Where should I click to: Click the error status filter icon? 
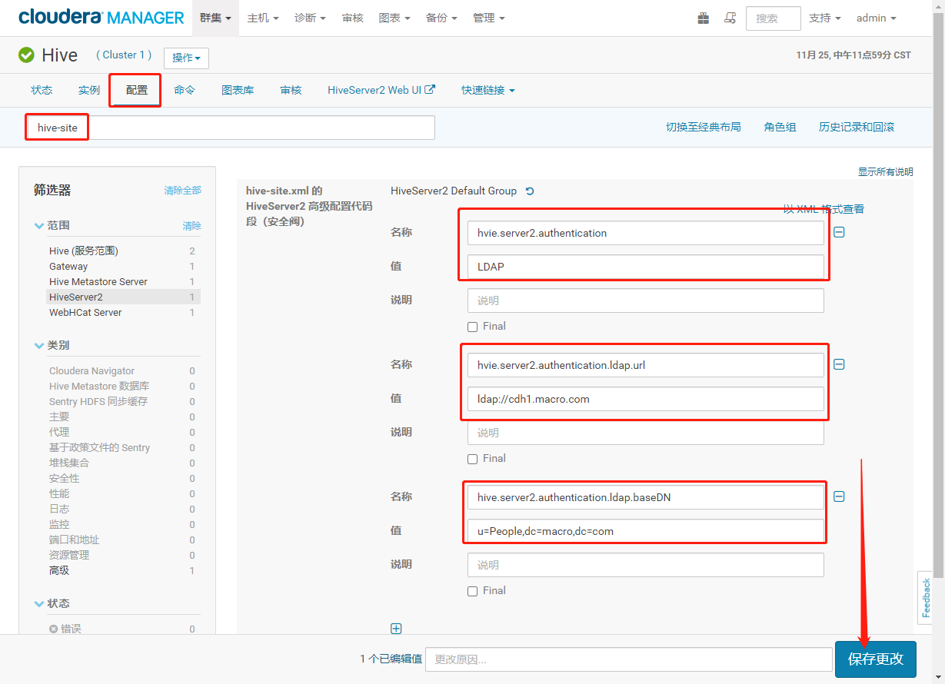(54, 629)
